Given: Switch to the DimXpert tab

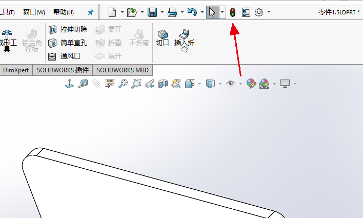Looking at the screenshot, I should 16,70.
